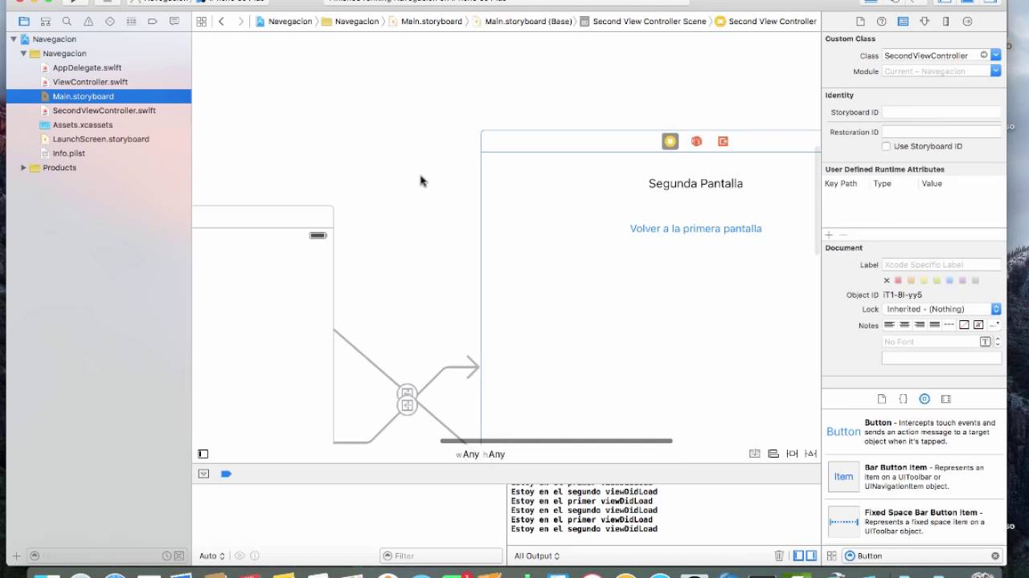Collapse the Navegacion project root

pyautogui.click(x=14, y=39)
